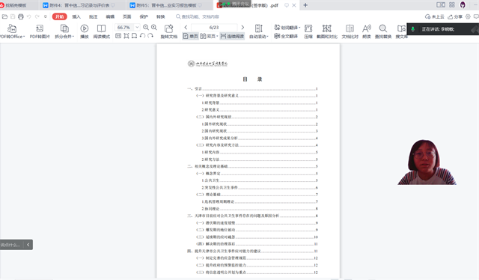The image size is (479, 280).
Task: Toggle 连续阅读 continuous reading
Action: coord(232,36)
